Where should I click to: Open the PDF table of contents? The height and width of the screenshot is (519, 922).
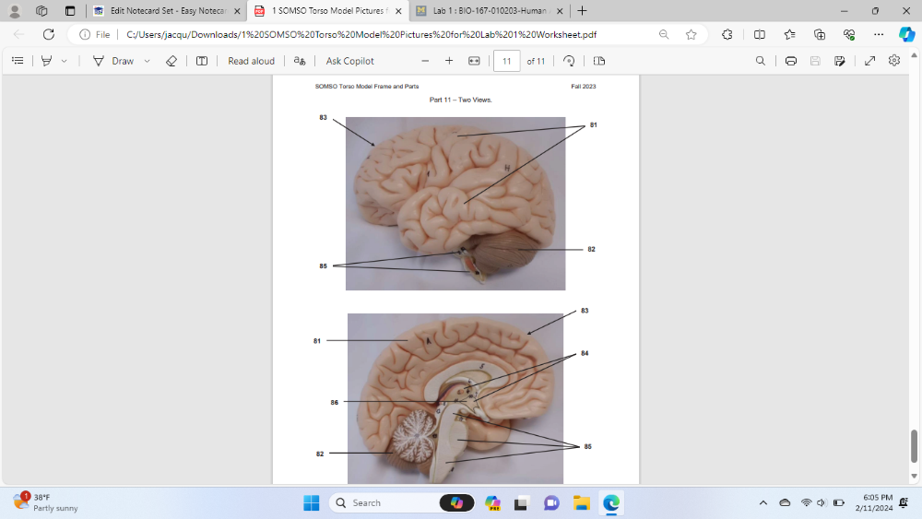coord(17,61)
